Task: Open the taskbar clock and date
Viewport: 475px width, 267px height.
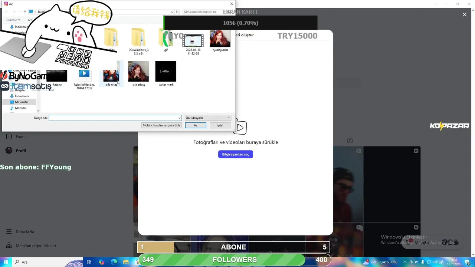Action: 453,262
